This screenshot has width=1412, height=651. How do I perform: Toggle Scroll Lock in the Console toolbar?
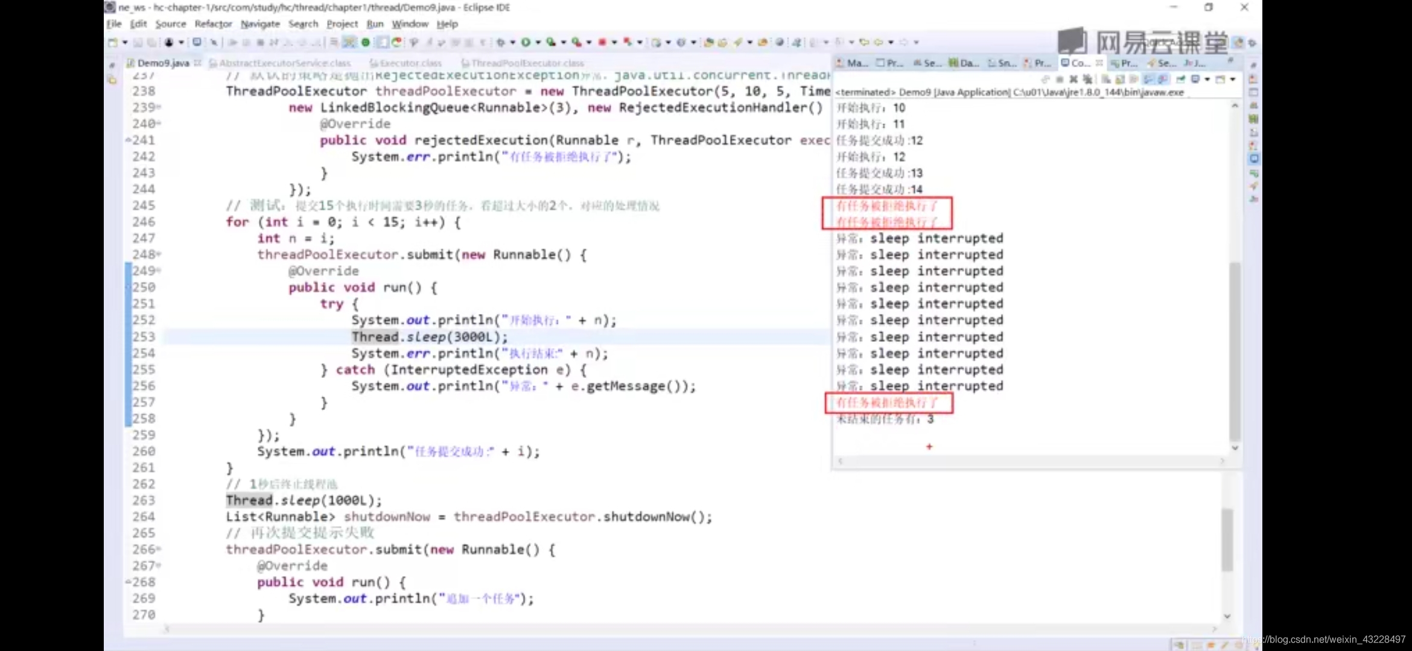[1120, 79]
